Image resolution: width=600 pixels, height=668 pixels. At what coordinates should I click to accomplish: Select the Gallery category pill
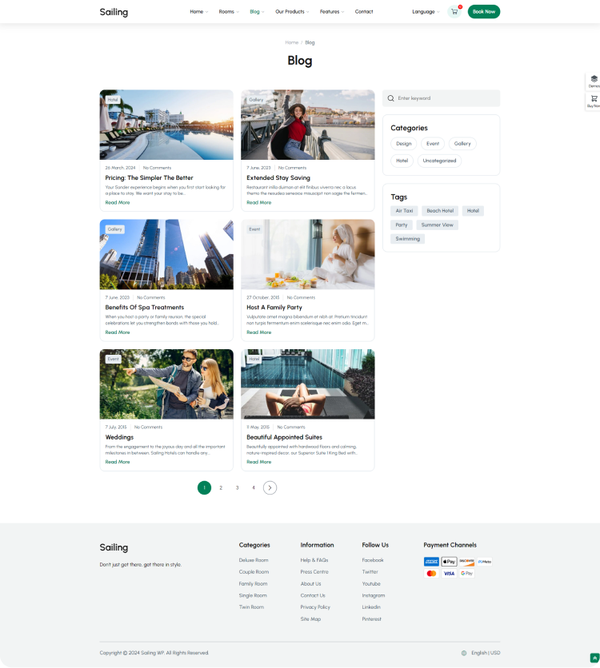pyautogui.click(x=462, y=144)
